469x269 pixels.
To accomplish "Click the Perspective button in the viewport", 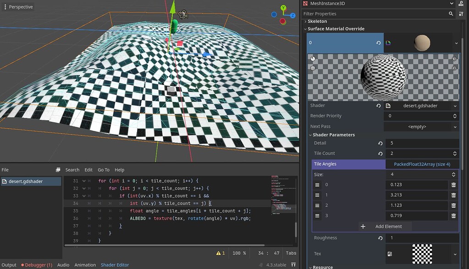I will click(x=19, y=6).
